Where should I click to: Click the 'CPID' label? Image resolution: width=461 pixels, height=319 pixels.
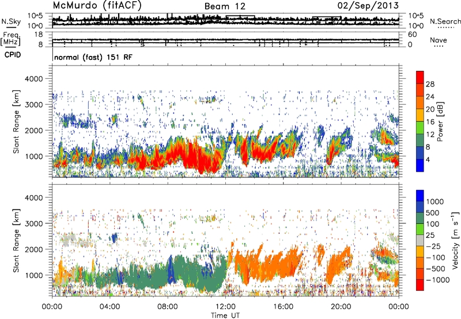(13, 55)
